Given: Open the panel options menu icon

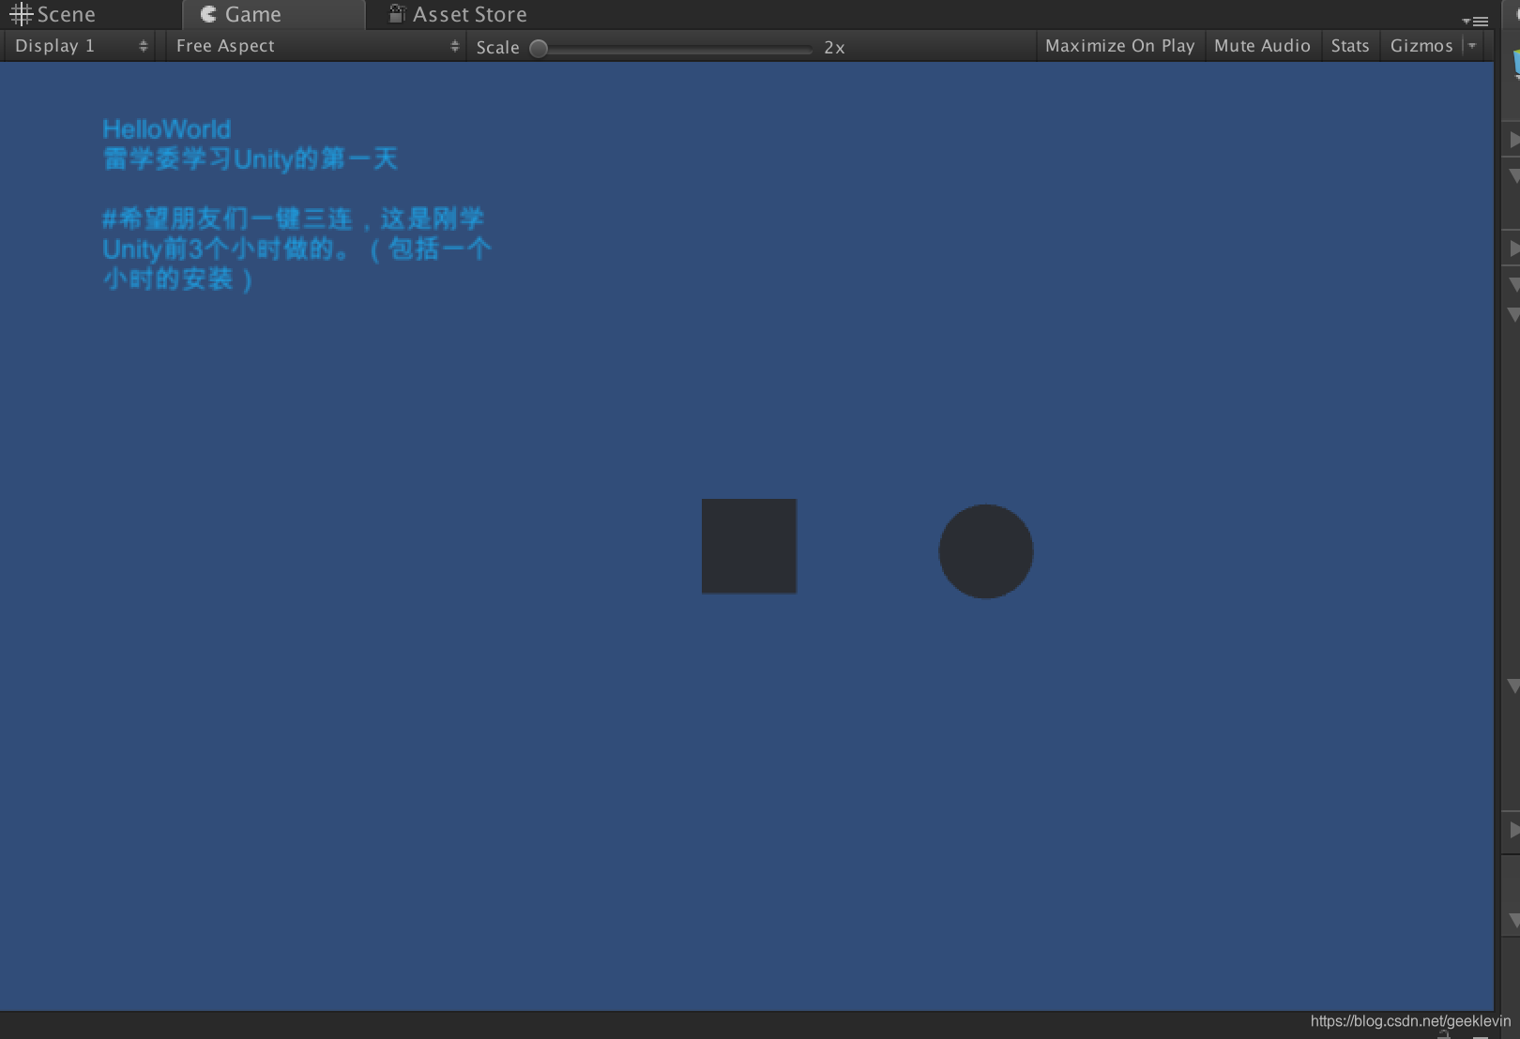Looking at the screenshot, I should pyautogui.click(x=1475, y=21).
